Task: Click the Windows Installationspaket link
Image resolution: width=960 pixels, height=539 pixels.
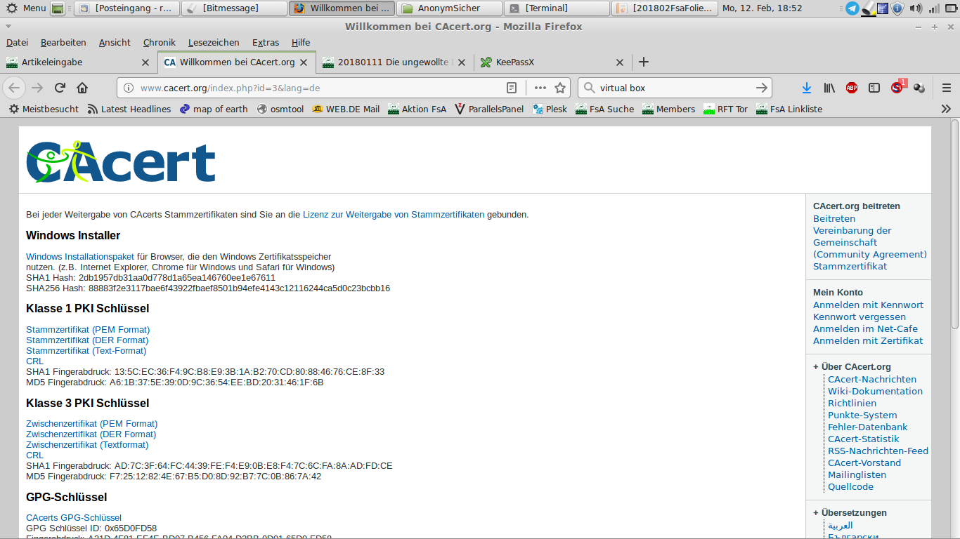Action: (x=80, y=256)
